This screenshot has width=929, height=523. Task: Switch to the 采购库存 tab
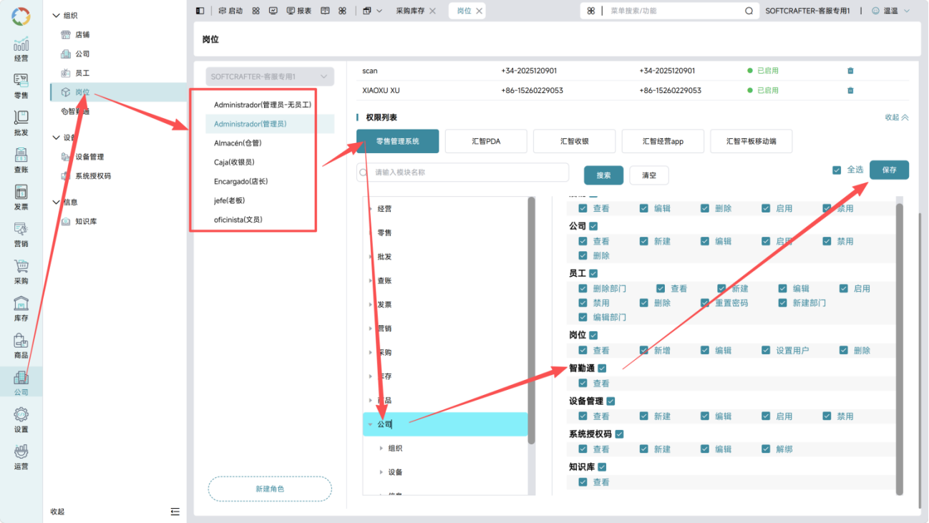tap(412, 11)
